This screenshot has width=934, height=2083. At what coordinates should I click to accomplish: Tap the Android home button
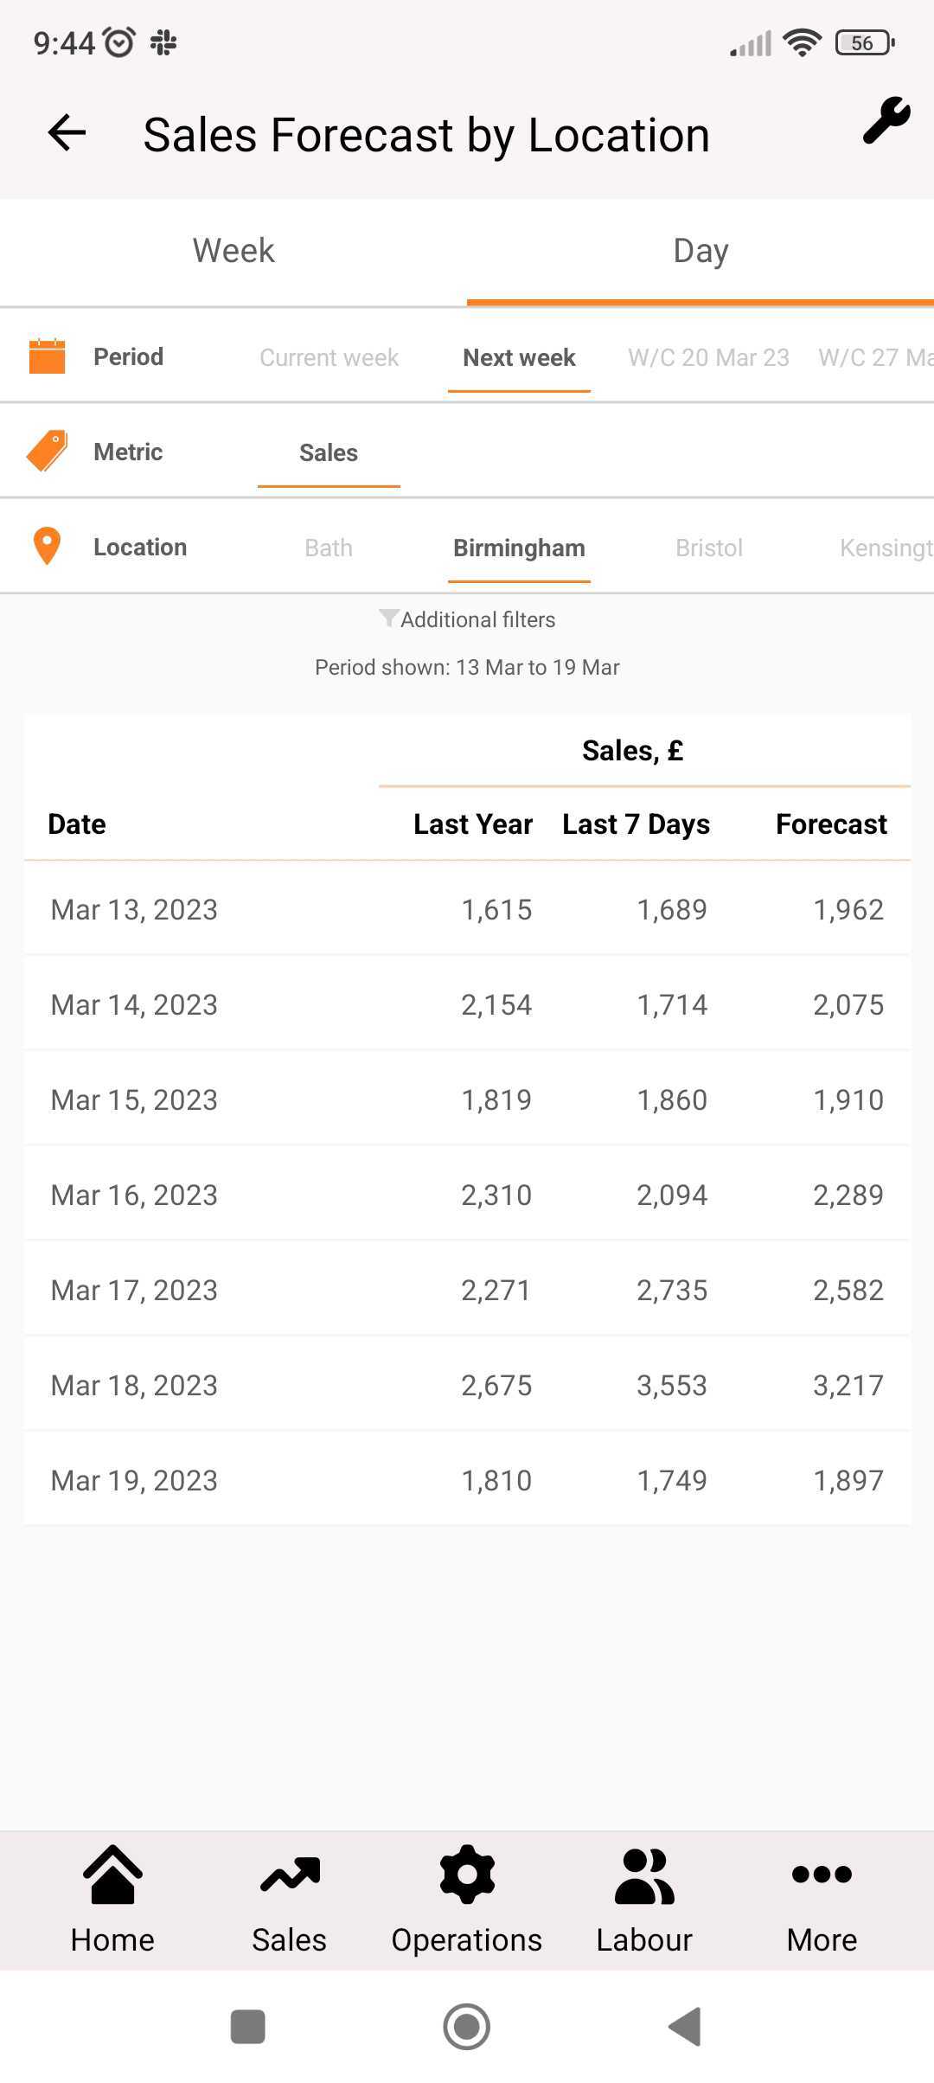click(x=467, y=2027)
